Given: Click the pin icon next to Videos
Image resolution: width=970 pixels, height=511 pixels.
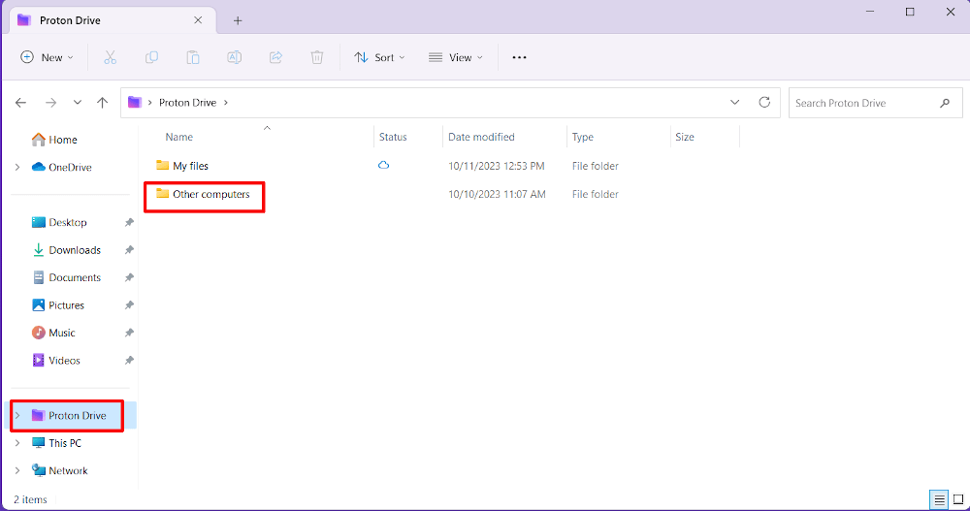Looking at the screenshot, I should click(129, 360).
